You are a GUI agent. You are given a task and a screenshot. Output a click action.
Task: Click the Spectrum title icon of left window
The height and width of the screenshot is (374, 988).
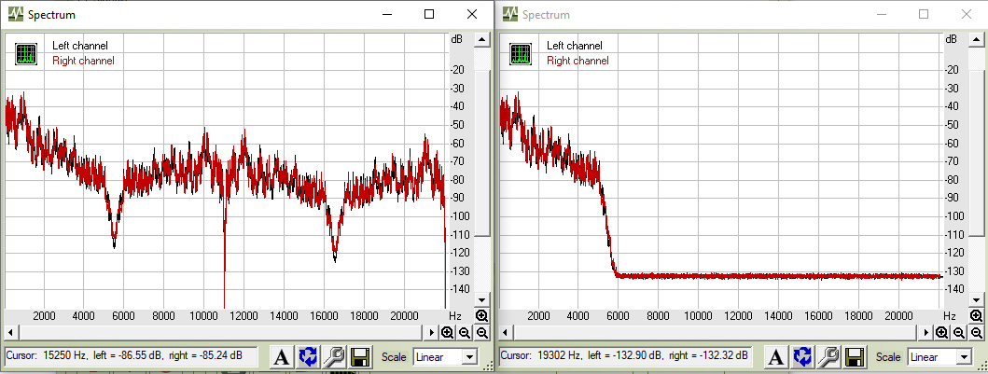(x=16, y=14)
